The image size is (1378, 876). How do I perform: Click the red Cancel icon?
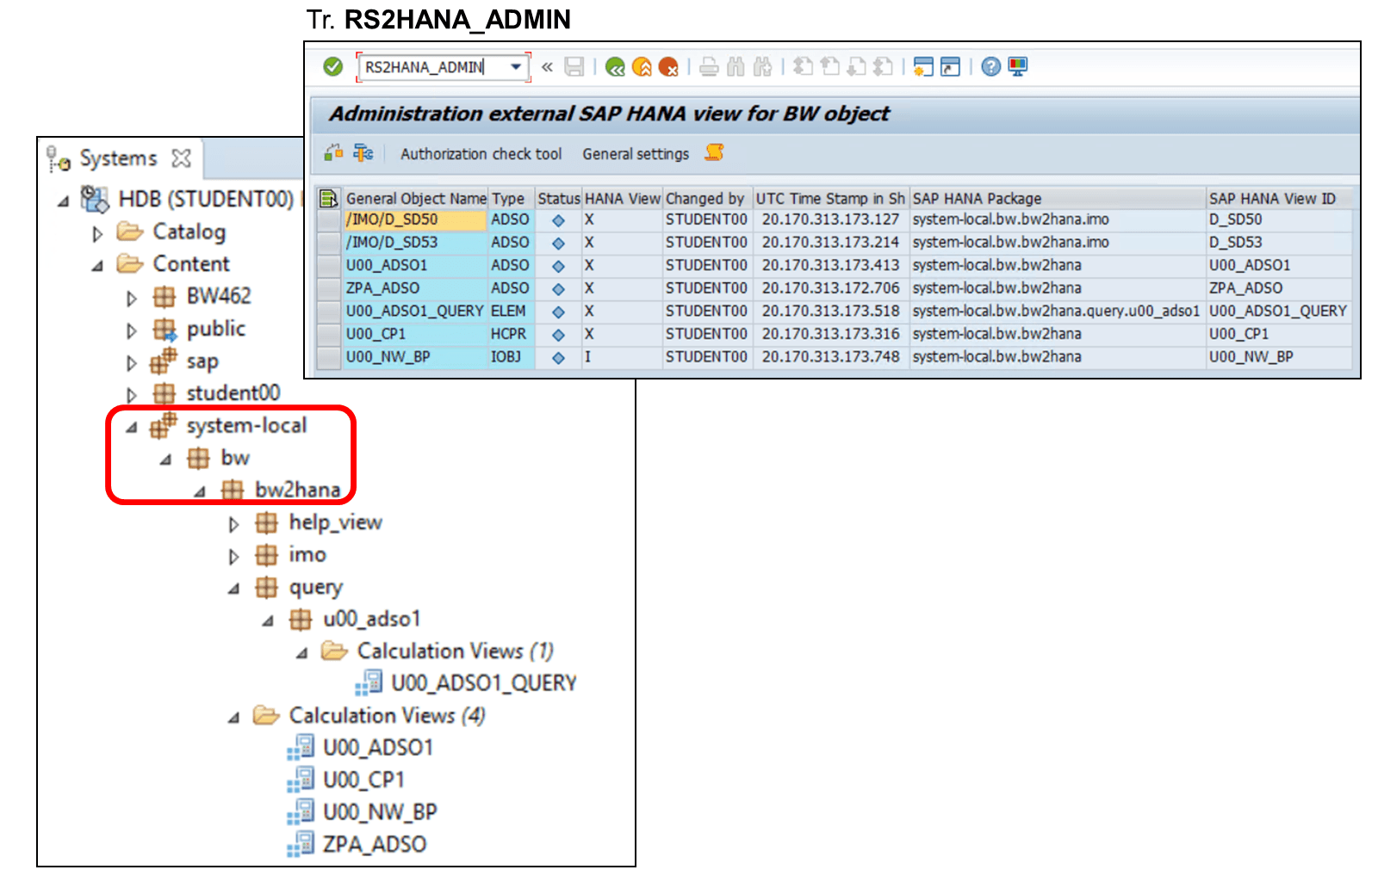click(668, 66)
